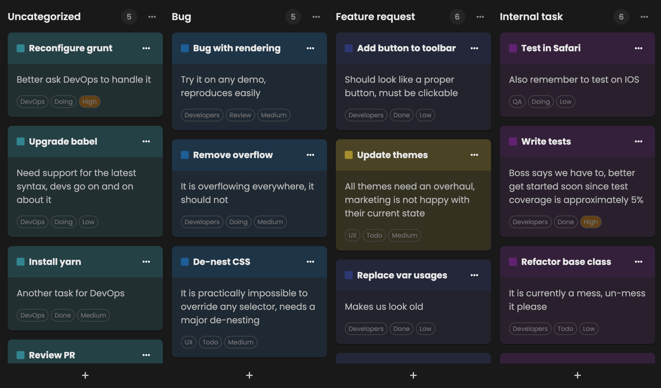Open Bug column three-dot menu
Image resolution: width=661 pixels, height=388 pixels.
(316, 17)
